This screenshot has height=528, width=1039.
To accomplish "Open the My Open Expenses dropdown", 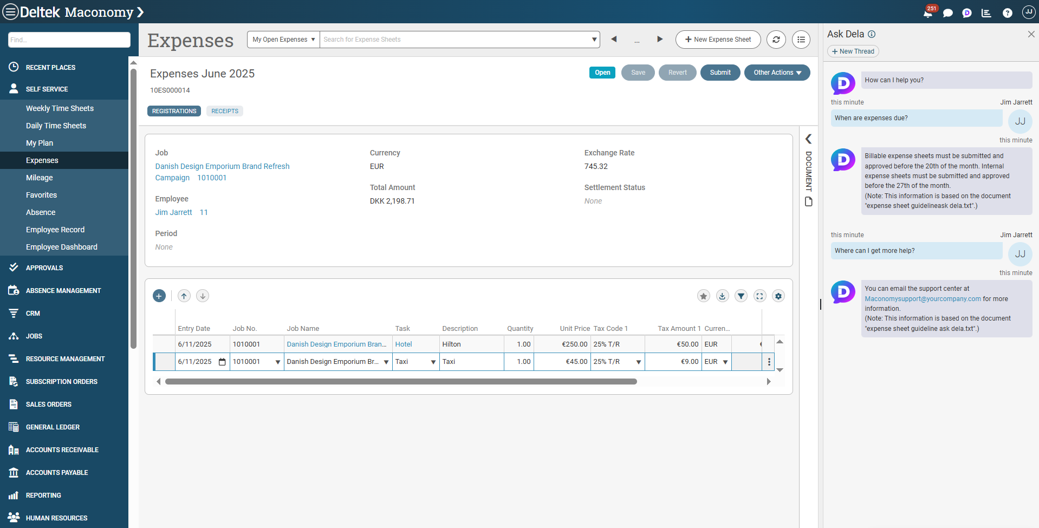I will 282,39.
